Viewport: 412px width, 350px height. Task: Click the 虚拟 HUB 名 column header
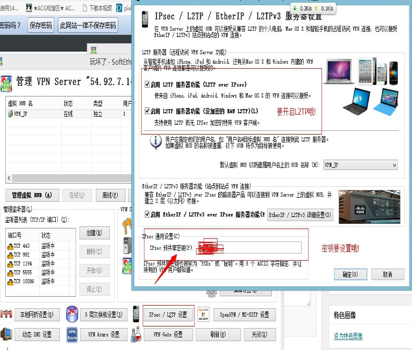tap(34, 103)
